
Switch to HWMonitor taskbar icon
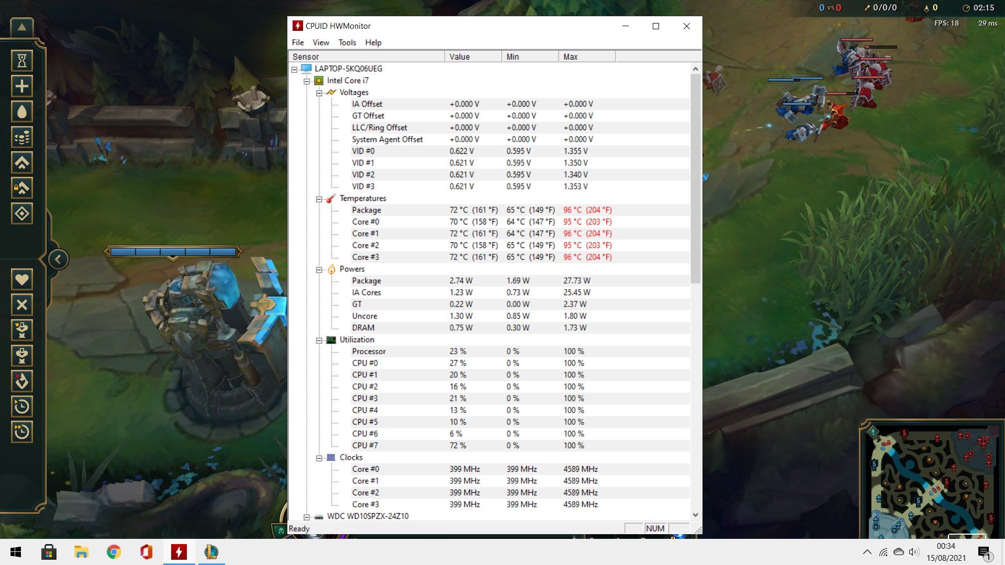pos(178,552)
